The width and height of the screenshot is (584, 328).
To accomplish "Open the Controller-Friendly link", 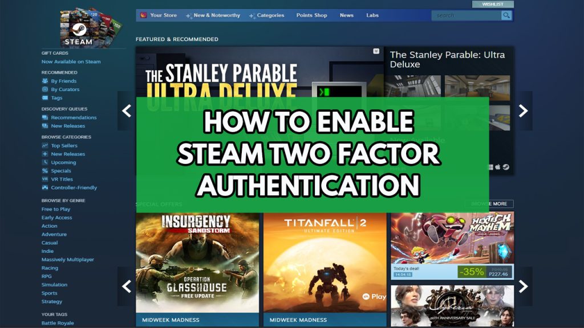I will click(x=74, y=187).
